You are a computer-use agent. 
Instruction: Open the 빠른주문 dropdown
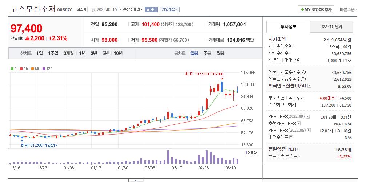pyautogui.click(x=349, y=10)
